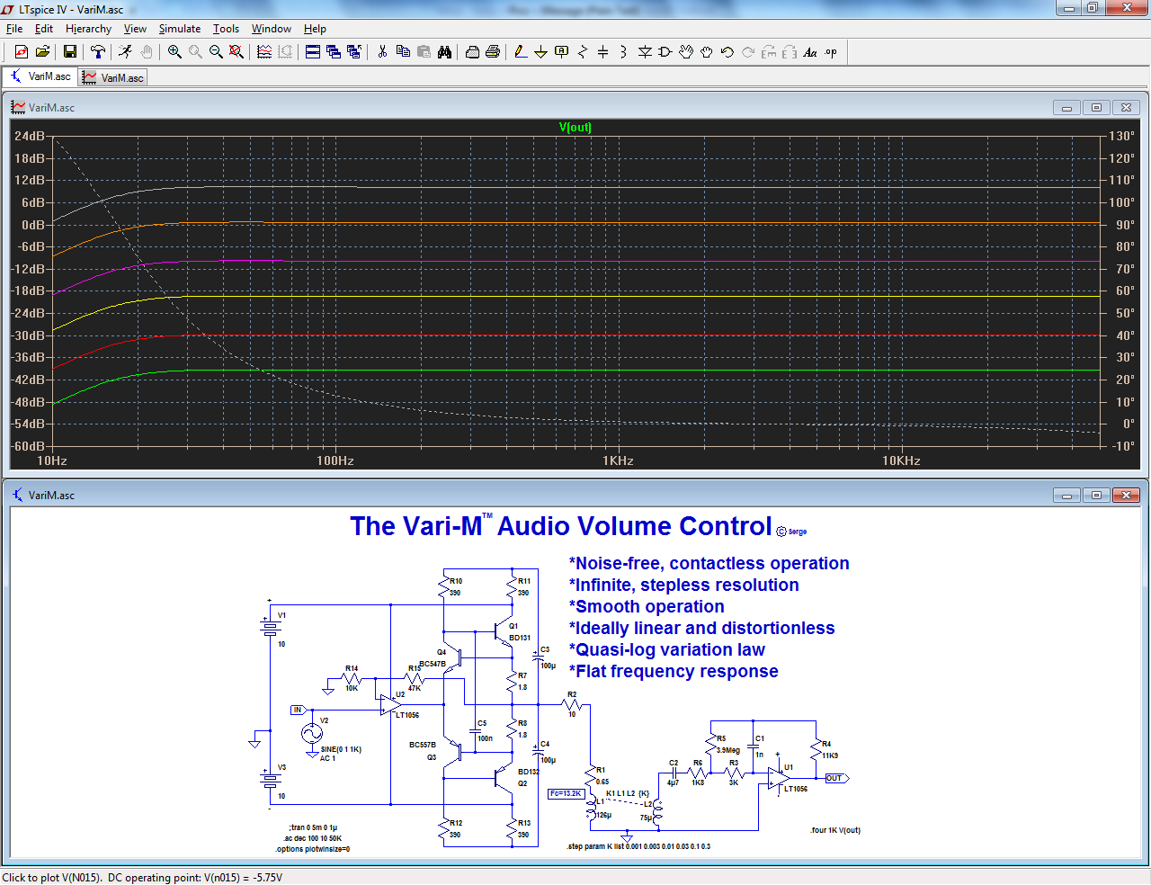Select the Zoom in magnifier tool
Screen dimensions: 1151x885
point(174,52)
